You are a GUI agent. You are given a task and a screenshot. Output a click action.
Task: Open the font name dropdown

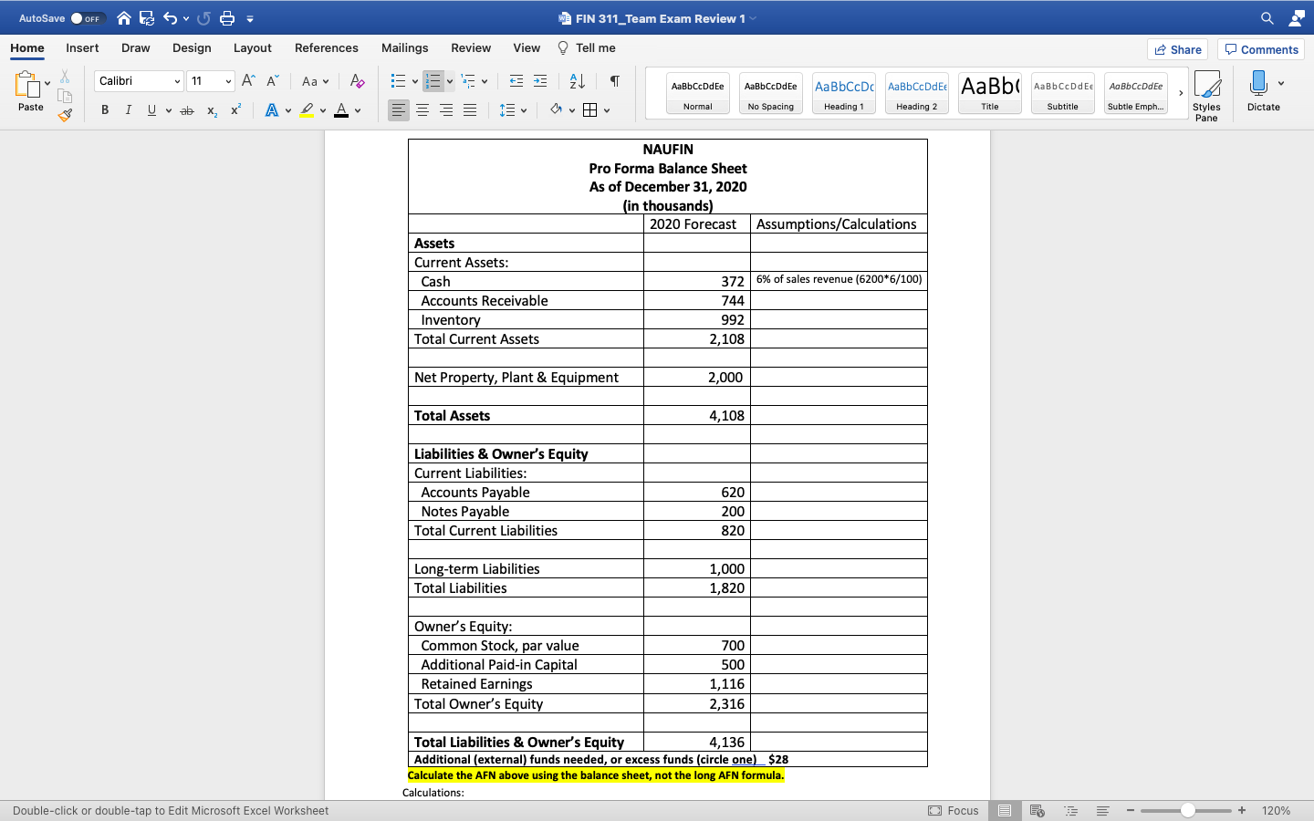point(177,81)
